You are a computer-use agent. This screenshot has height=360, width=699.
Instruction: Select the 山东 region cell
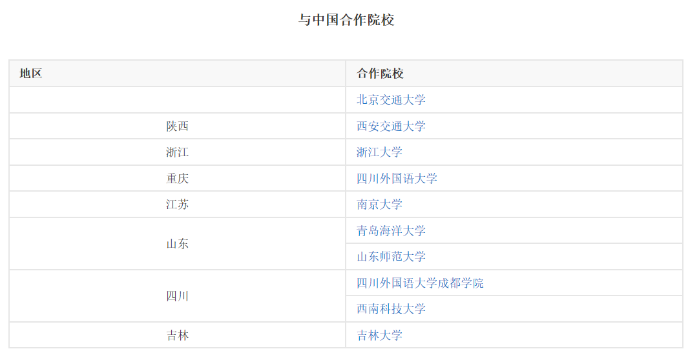tap(178, 244)
